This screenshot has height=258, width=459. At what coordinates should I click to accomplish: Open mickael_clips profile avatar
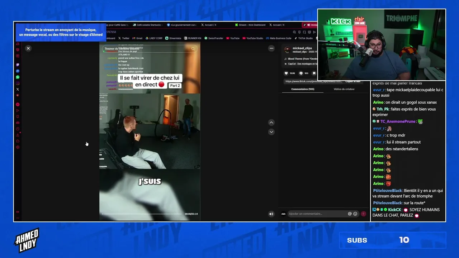pos(287,50)
